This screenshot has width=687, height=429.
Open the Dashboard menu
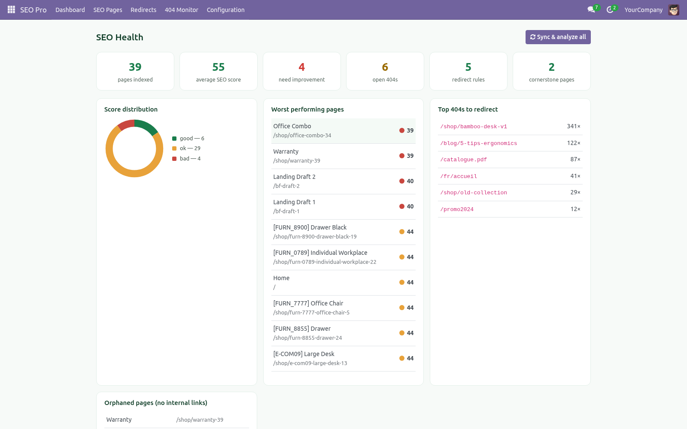click(70, 9)
